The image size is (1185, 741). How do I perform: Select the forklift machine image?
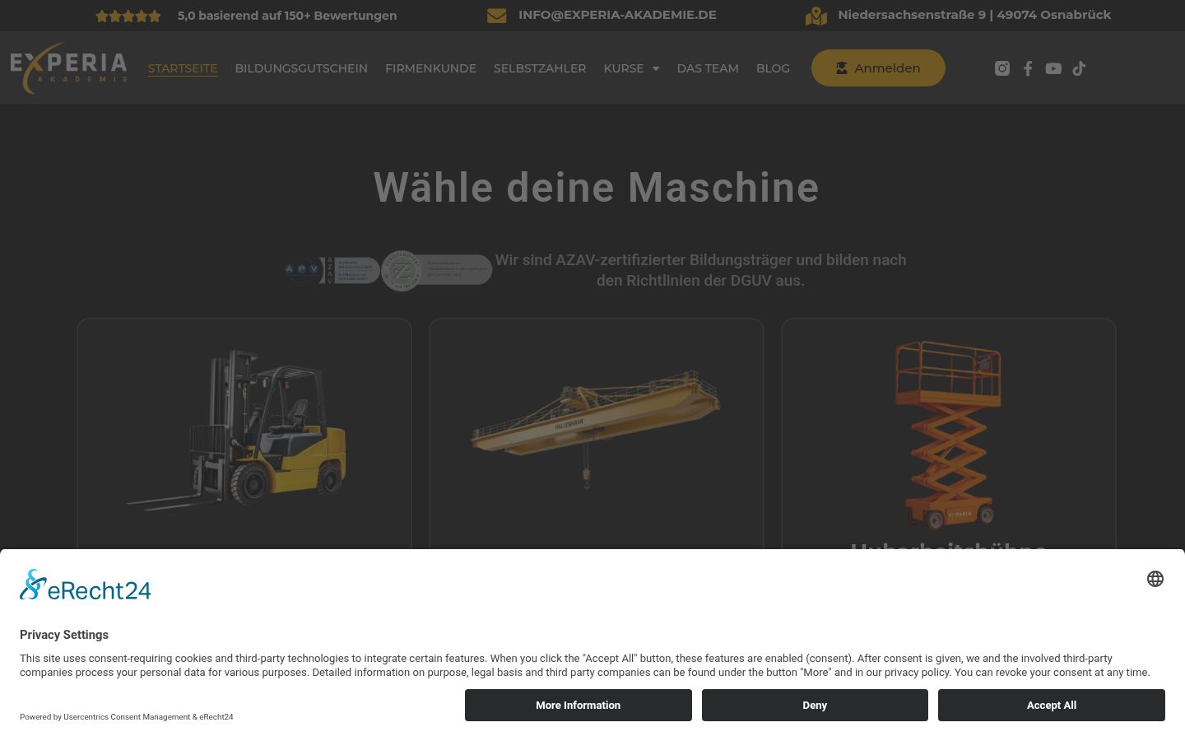pos(237,429)
